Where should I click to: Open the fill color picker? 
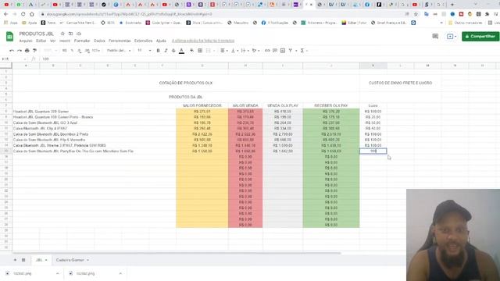coord(191,51)
